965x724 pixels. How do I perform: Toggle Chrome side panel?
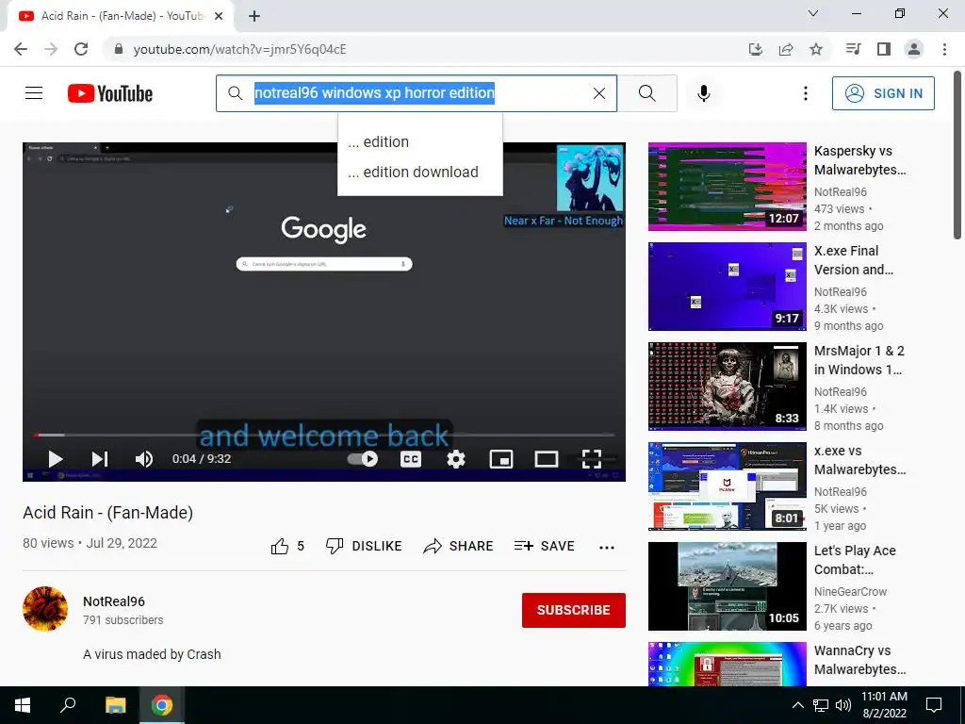[884, 49]
